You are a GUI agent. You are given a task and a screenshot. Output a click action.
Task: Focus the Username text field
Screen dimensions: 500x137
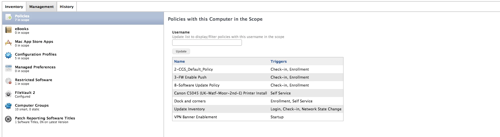click(x=207, y=43)
